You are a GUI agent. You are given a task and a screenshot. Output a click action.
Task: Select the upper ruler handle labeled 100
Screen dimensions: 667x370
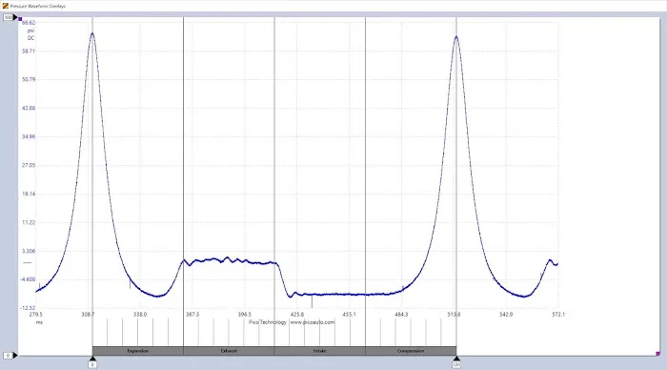pyautogui.click(x=8, y=17)
